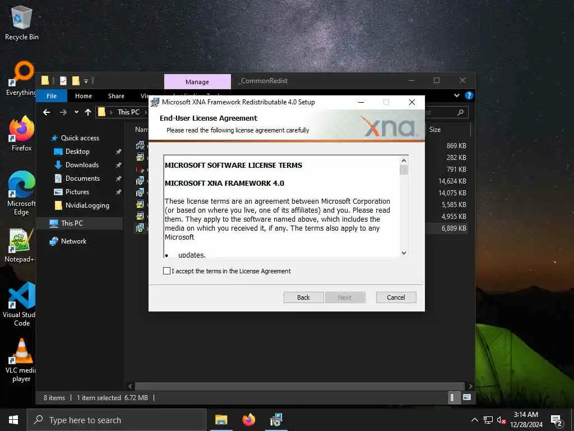This screenshot has height=431, width=574.
Task: Launch the Firefox desktop icon
Action: [x=22, y=134]
